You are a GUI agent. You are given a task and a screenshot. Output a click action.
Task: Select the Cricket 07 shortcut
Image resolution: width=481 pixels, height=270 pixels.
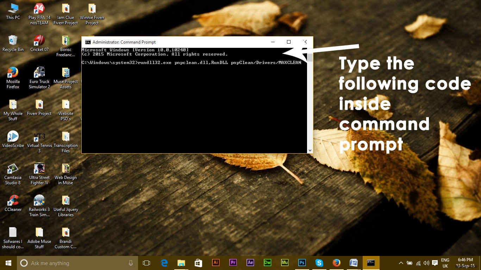(39, 44)
